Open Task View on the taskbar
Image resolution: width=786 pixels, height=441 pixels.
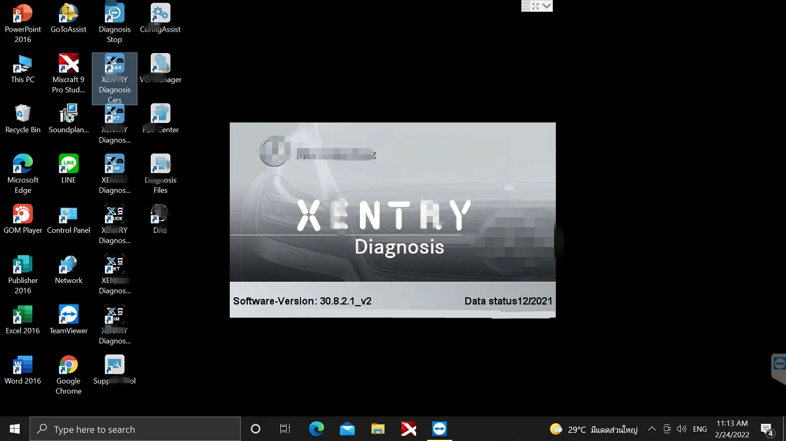285,429
